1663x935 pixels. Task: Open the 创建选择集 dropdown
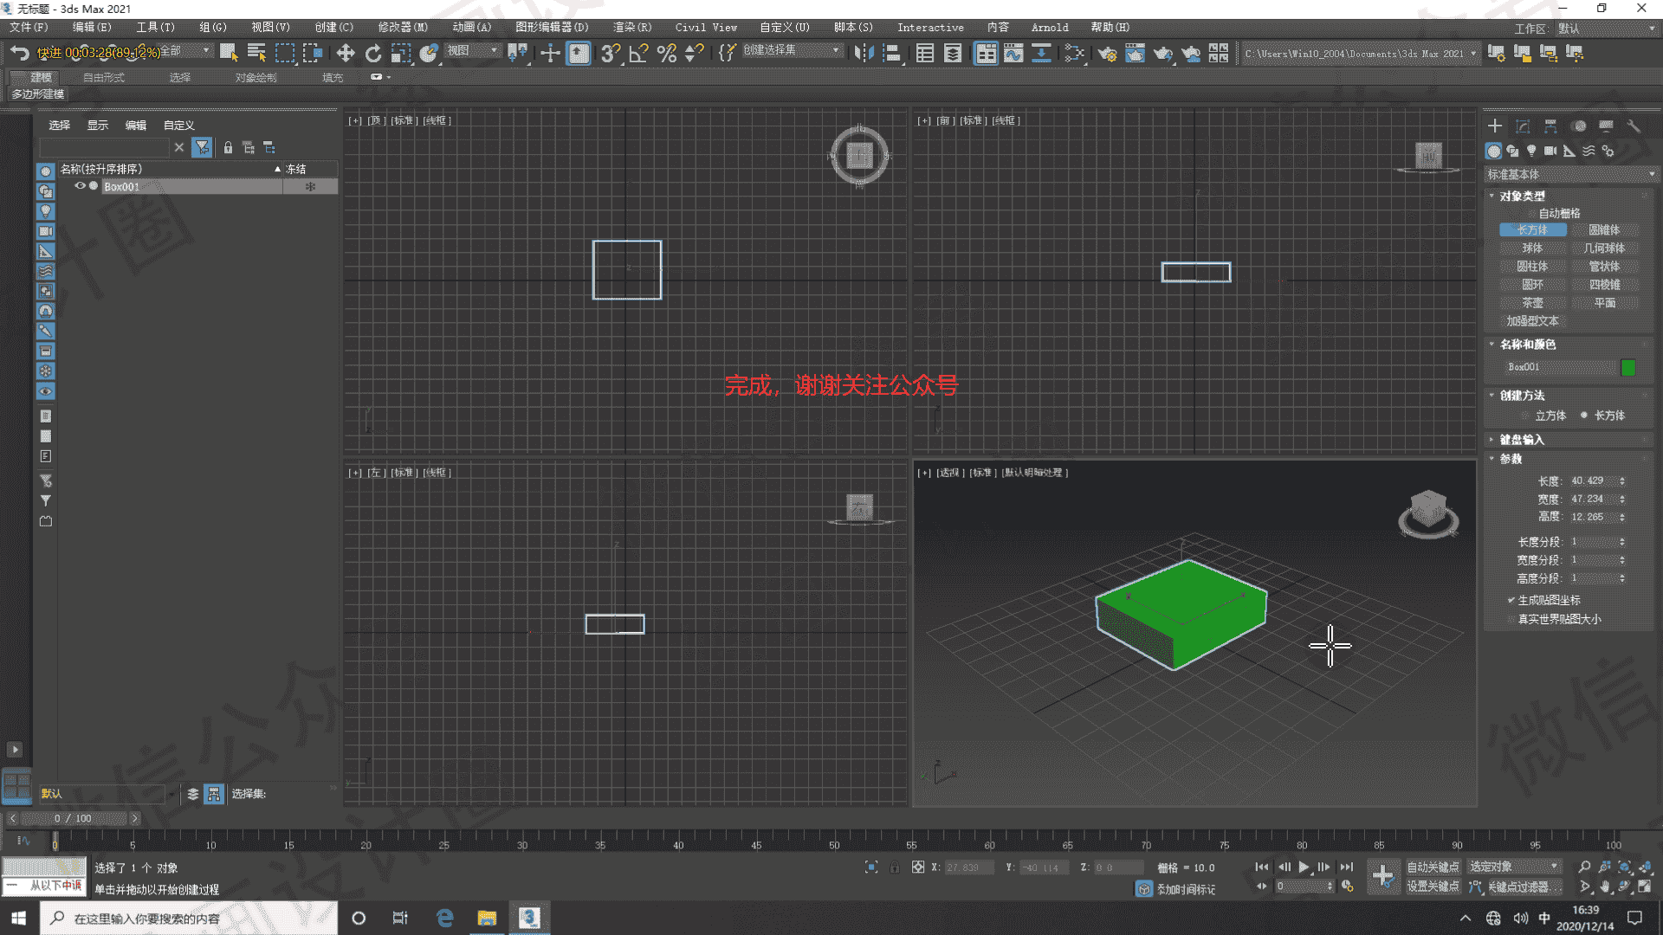[x=792, y=50]
